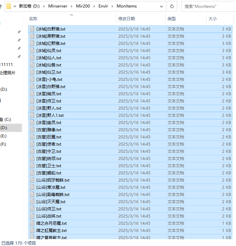The height and width of the screenshot is (246, 236).
Task: Click file icon of [古墓]雕像.txt
Action: [x=32, y=130]
